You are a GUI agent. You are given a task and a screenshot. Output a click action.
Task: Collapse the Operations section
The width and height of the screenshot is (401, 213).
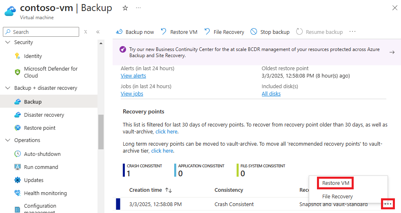click(x=8, y=140)
